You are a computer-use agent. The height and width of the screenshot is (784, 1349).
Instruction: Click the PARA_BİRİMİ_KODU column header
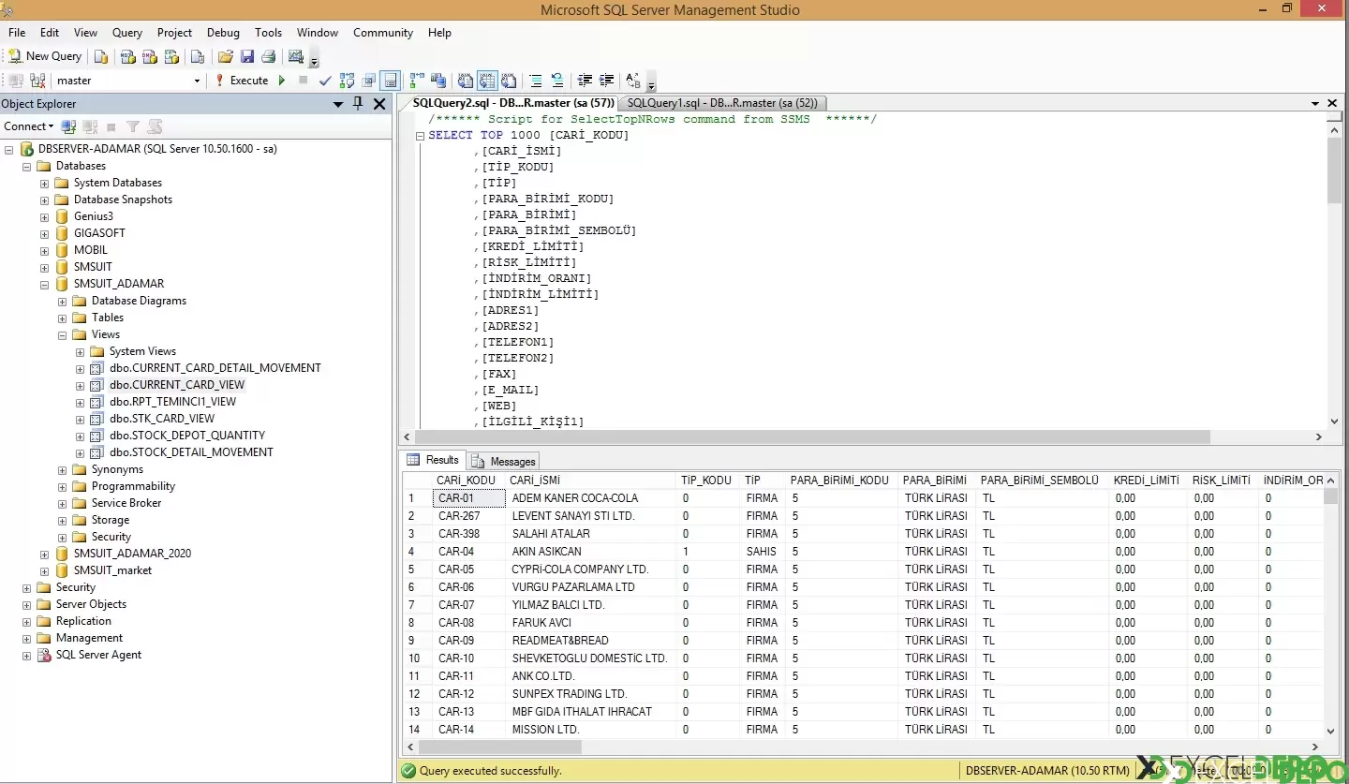point(841,481)
